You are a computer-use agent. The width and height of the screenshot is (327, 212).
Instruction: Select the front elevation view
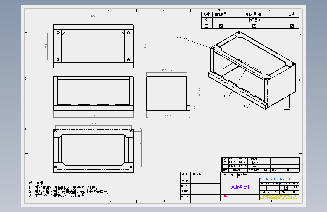pos(93,94)
